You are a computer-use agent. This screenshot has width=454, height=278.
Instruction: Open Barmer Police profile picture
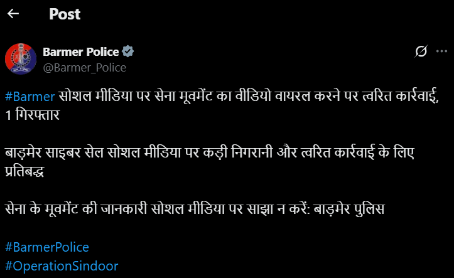point(21,59)
